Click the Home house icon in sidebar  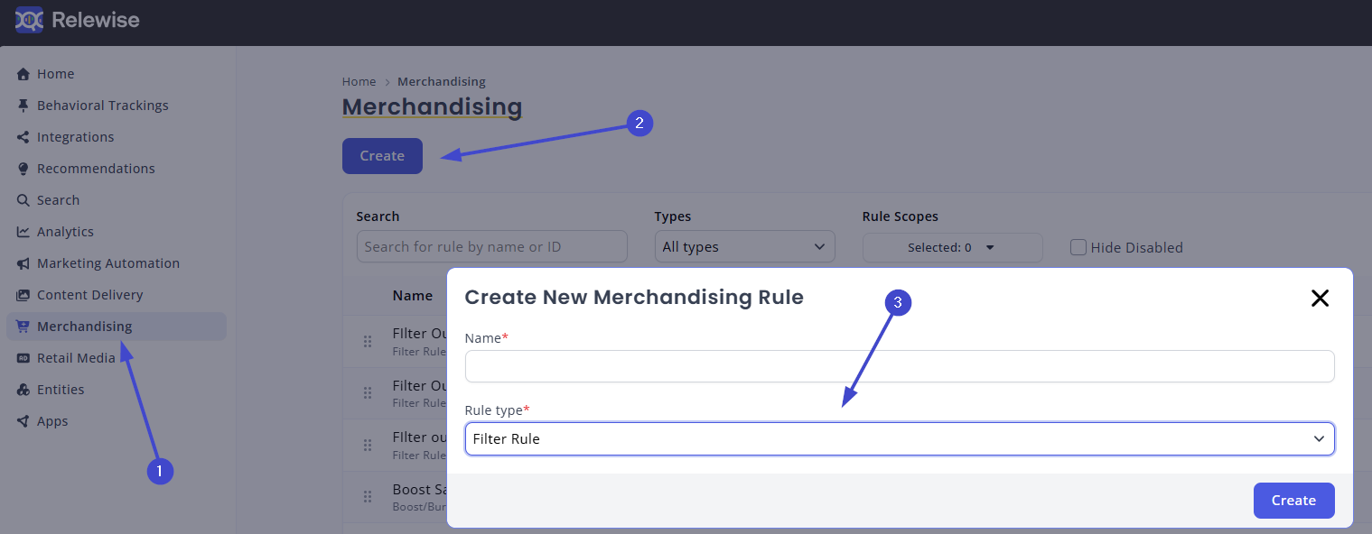click(x=23, y=74)
